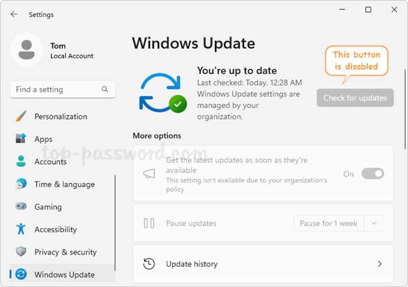Click the Windows Update page heading

[194, 43]
